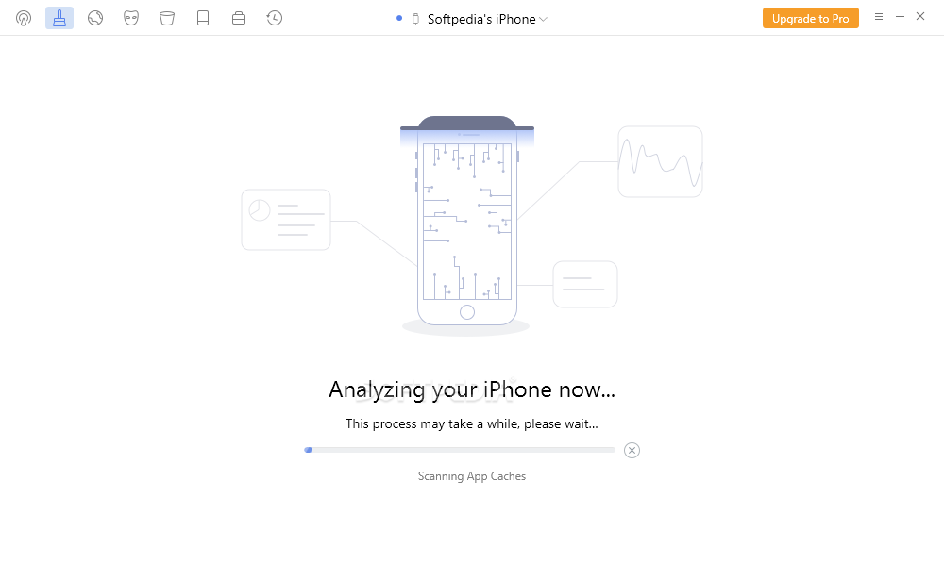This screenshot has width=944, height=580.
Task: Click the scan progress bar
Action: [460, 450]
